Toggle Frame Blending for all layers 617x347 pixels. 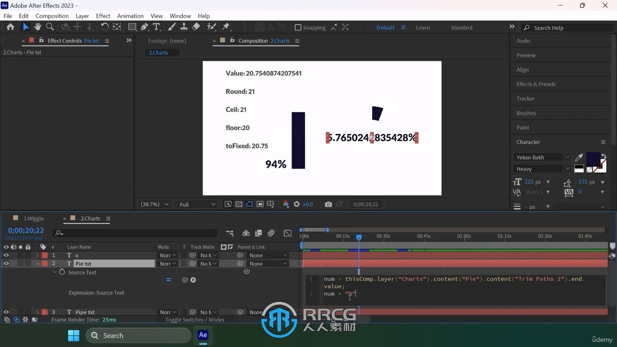pyautogui.click(x=258, y=233)
